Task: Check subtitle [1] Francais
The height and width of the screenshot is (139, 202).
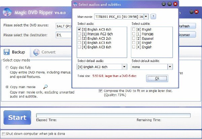Action: pyautogui.click(x=134, y=34)
